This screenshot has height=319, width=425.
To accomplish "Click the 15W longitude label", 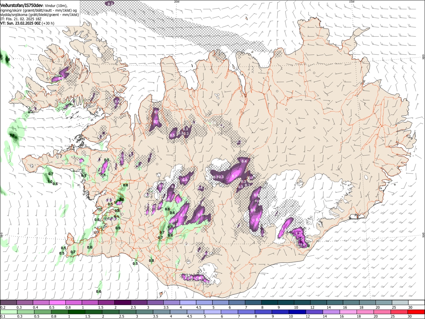I will pos(352,2).
